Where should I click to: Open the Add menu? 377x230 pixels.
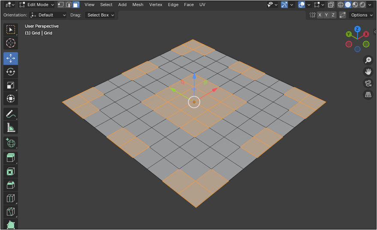(123, 5)
